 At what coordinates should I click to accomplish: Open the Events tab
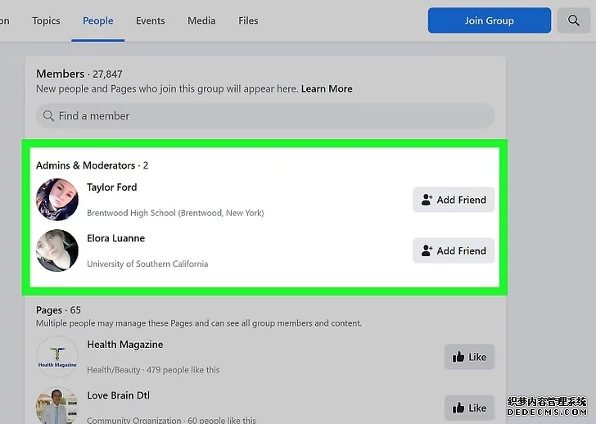151,20
